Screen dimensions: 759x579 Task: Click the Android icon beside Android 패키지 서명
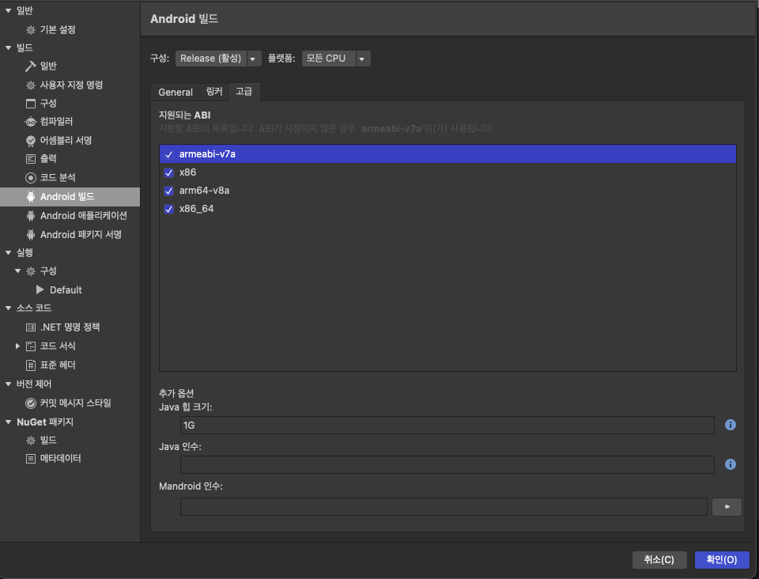click(x=31, y=235)
